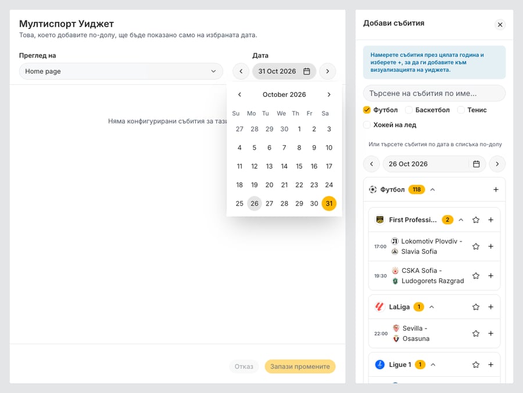Collapse the Футбол section

pyautogui.click(x=432, y=190)
